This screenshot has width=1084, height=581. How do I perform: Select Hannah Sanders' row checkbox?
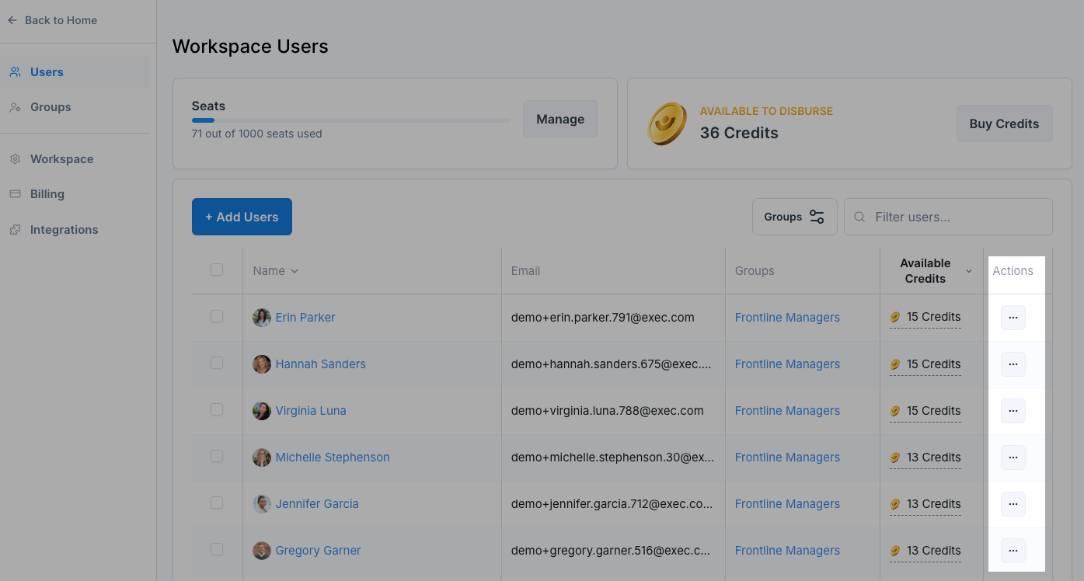click(x=217, y=363)
